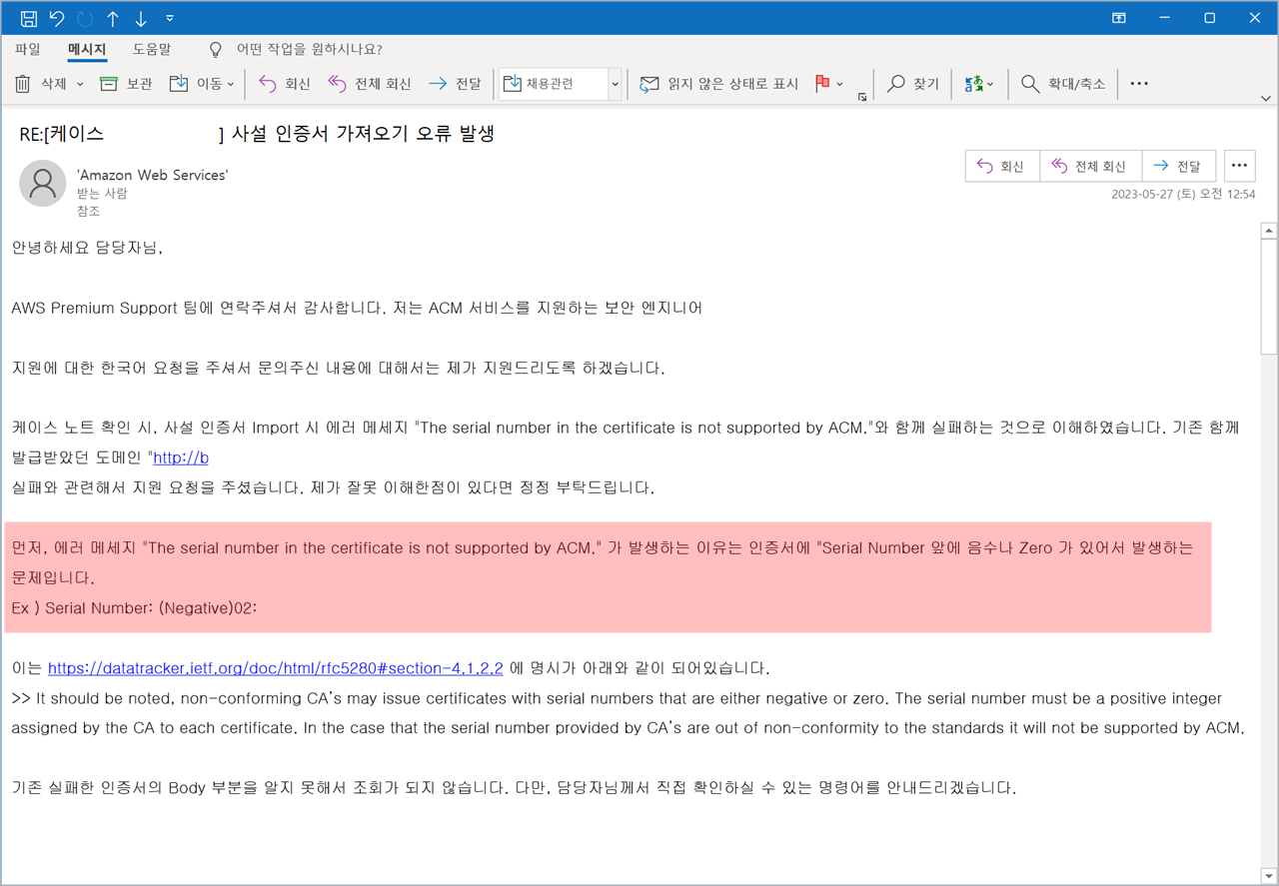Collapse ribbon with chevron arrow
The width and height of the screenshot is (1279, 886).
1266,98
